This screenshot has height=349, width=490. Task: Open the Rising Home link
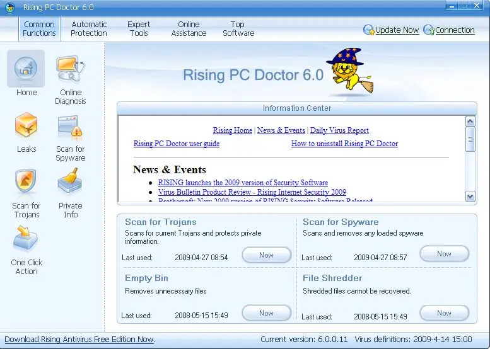pos(233,130)
